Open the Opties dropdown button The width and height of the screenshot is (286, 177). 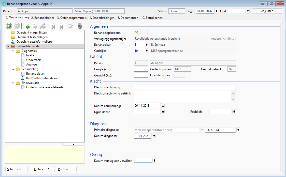click(x=41, y=169)
